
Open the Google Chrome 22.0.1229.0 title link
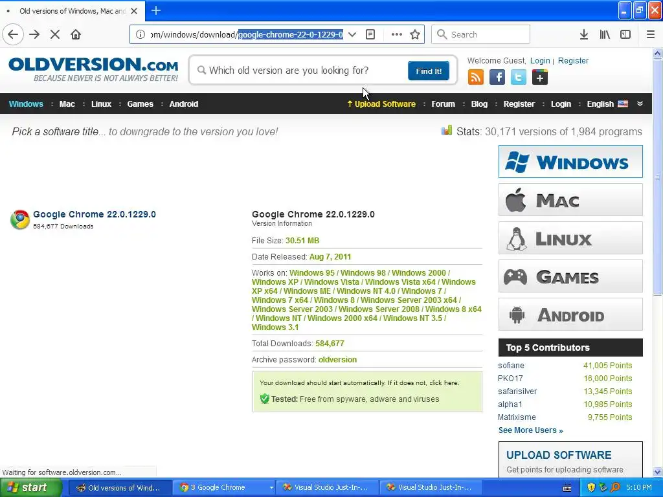pyautogui.click(x=95, y=214)
